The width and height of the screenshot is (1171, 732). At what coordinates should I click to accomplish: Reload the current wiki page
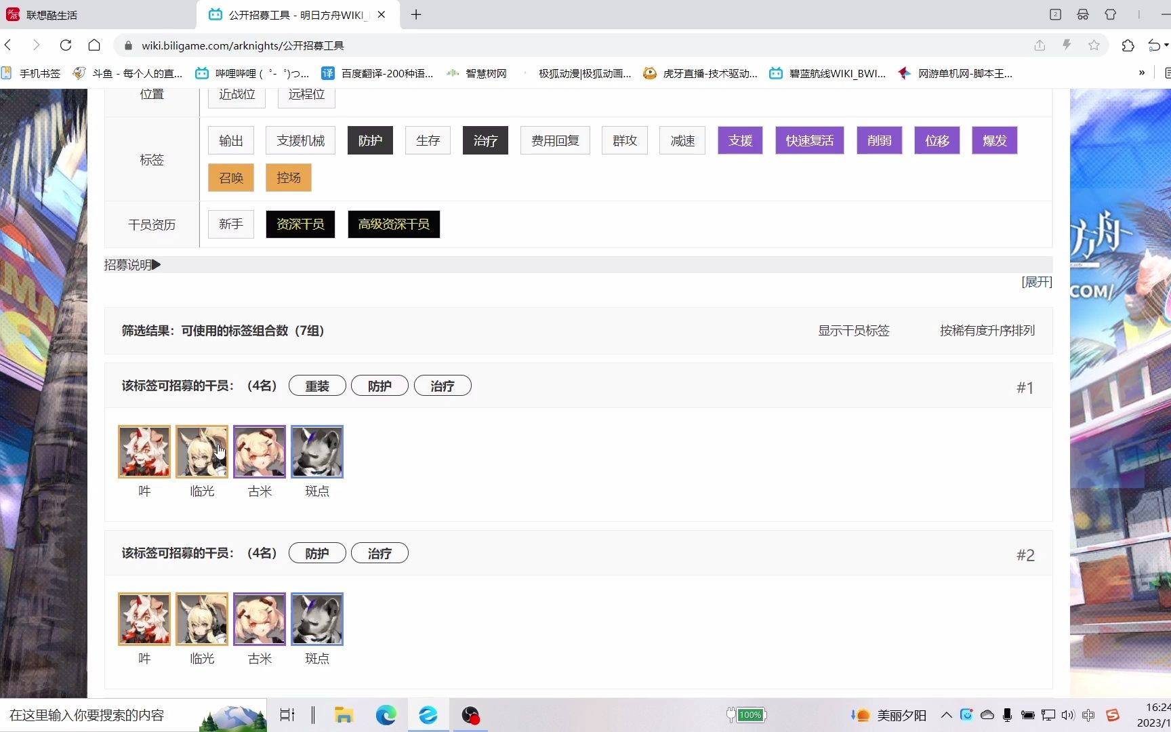[x=66, y=45]
